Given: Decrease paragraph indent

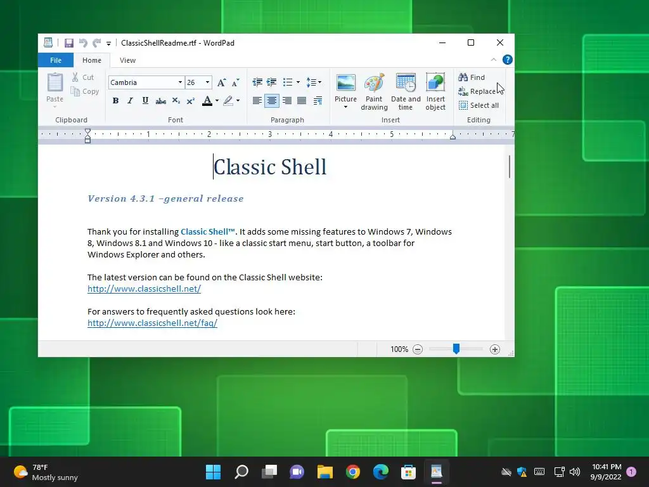Looking at the screenshot, I should [x=257, y=82].
